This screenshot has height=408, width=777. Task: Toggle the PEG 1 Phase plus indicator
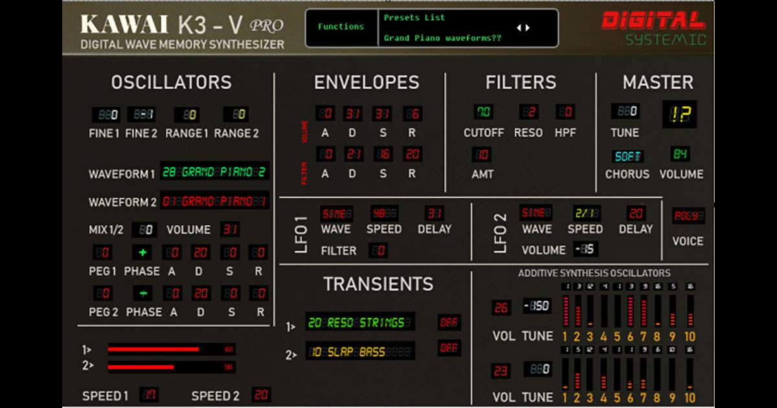[142, 253]
